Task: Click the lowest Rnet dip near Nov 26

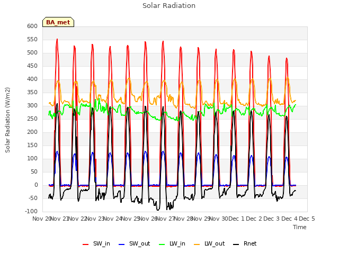Action: [158, 210]
